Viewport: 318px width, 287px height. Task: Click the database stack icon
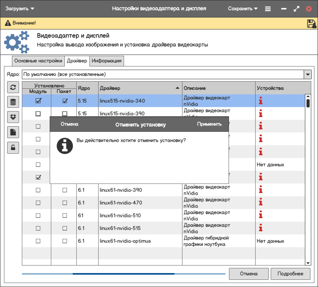pos(13,102)
